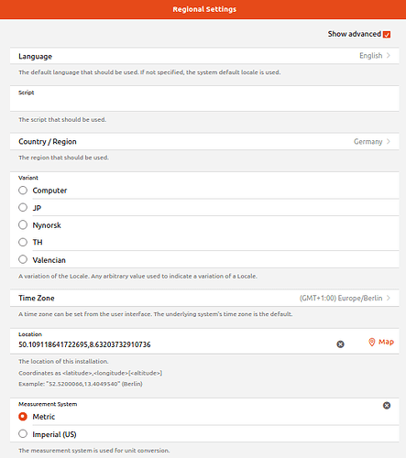Viewport: 406px width, 458px height.
Task: Open the Time Zone selector chevron
Action: coord(389,298)
